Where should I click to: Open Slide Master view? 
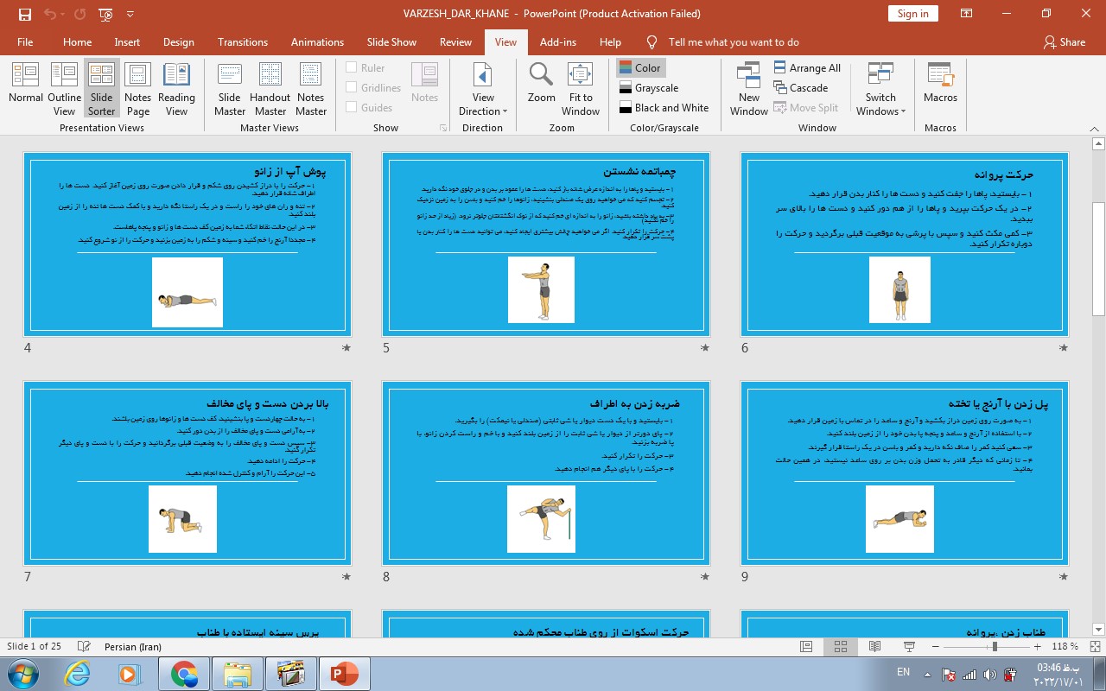tap(230, 87)
